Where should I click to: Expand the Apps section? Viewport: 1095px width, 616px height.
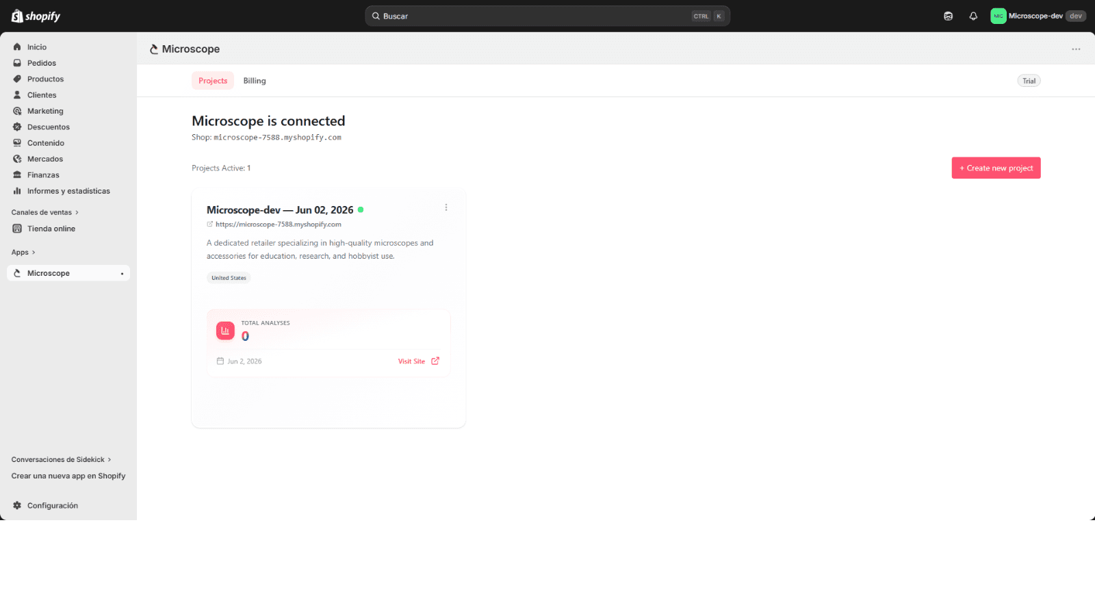point(23,253)
